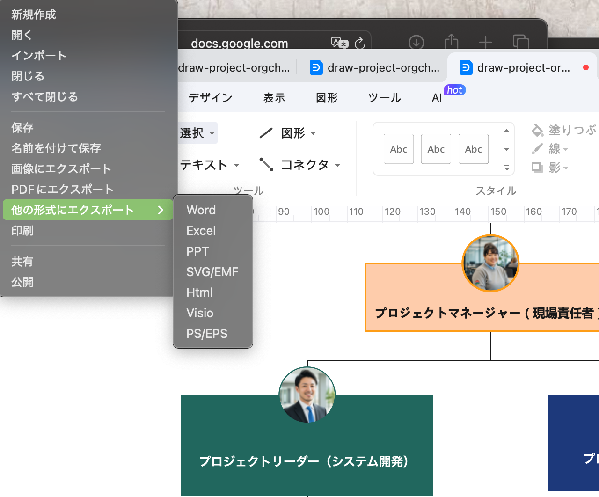Image resolution: width=599 pixels, height=497 pixels.
Task: Open the デザイン ribbon tab
Action: 210,98
